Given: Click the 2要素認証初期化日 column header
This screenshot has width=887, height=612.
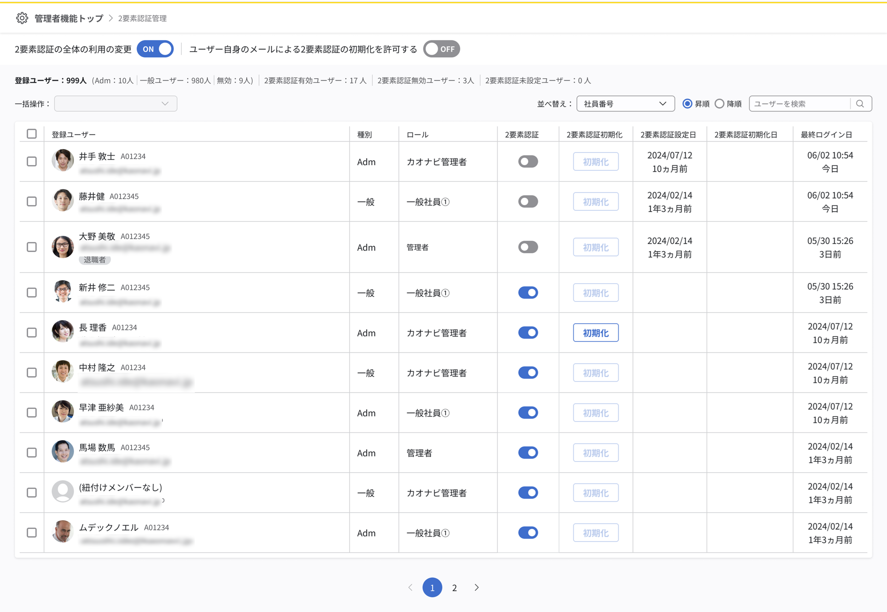Looking at the screenshot, I should pos(746,135).
